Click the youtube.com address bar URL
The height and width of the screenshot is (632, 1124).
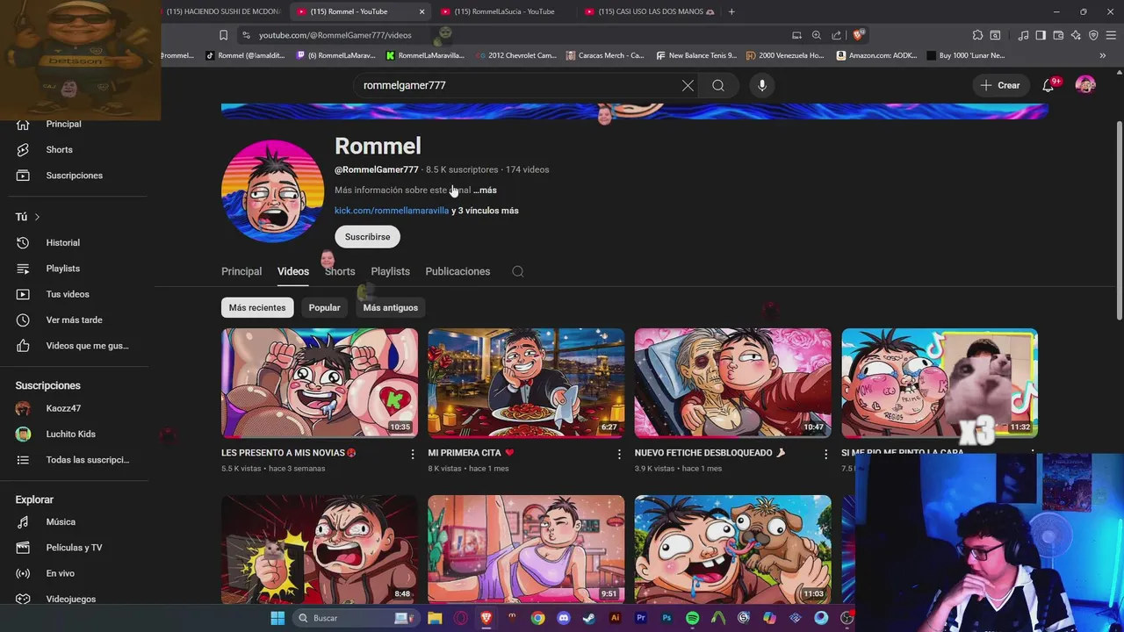coord(335,35)
